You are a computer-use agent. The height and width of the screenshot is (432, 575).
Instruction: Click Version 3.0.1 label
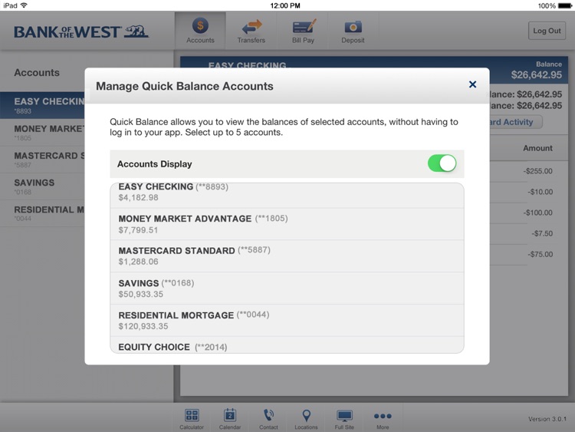tap(547, 419)
